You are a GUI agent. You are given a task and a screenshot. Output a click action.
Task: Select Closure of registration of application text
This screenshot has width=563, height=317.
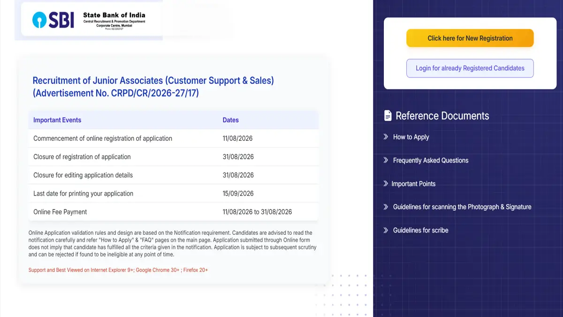click(x=82, y=157)
